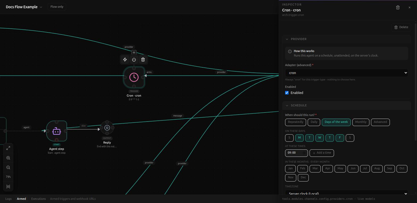Viewport: 417px width, 203px height.
Task: Select the Reply output node
Action: pos(107,128)
